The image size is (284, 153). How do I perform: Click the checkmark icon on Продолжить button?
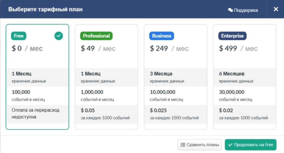tap(230, 145)
